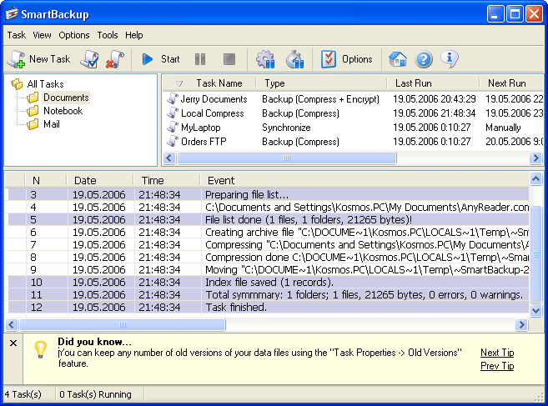The width and height of the screenshot is (548, 406).
Task: Click the Event column header in log
Action: click(221, 180)
